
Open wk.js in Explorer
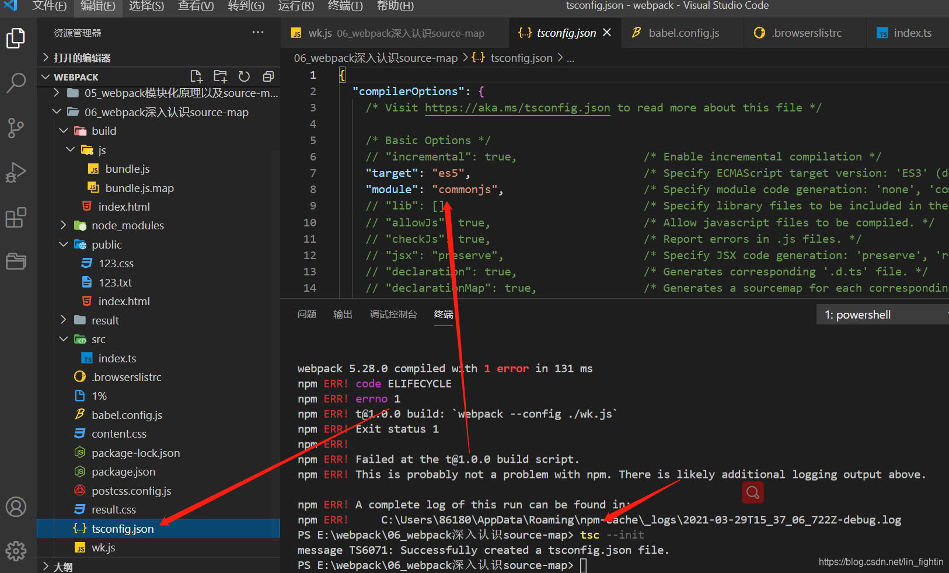103,547
